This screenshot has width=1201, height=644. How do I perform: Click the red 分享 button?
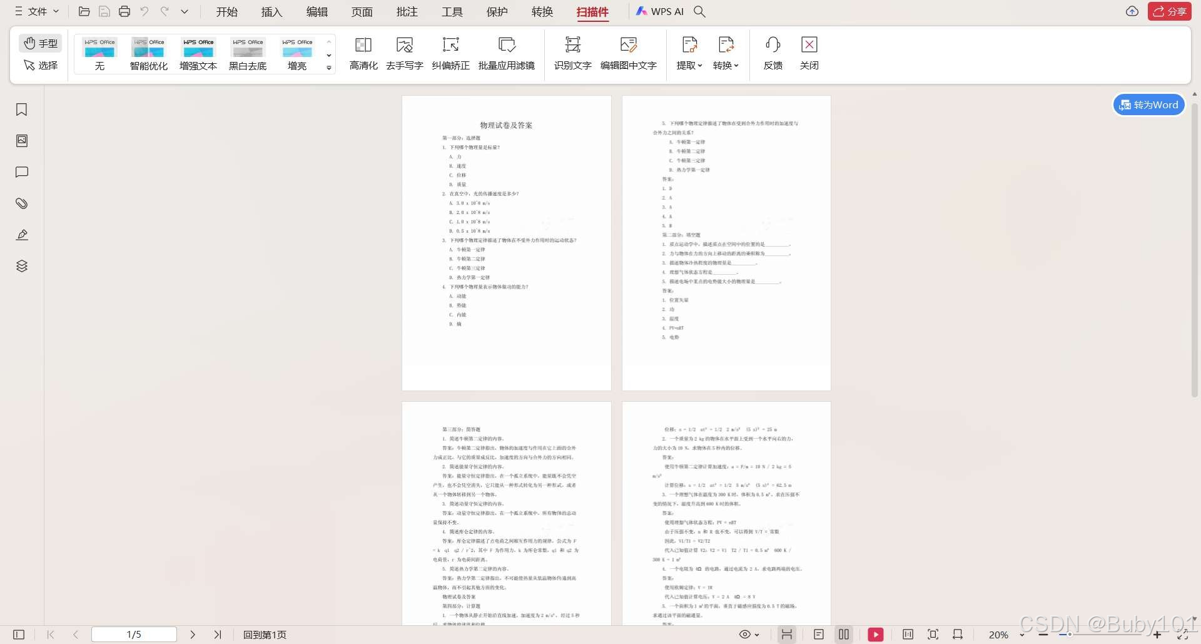pyautogui.click(x=1169, y=11)
